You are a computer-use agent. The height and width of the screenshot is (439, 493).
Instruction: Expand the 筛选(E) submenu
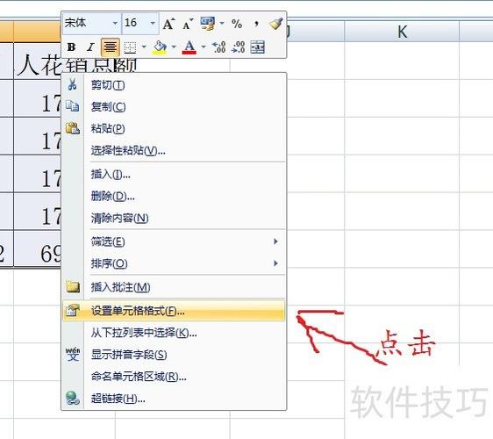pos(175,241)
